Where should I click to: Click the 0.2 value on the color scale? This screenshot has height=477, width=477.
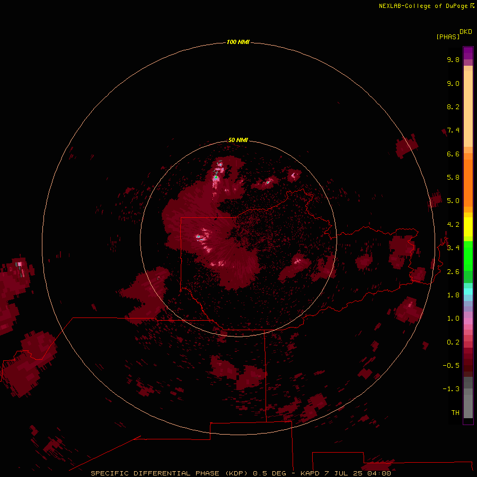[x=453, y=342]
